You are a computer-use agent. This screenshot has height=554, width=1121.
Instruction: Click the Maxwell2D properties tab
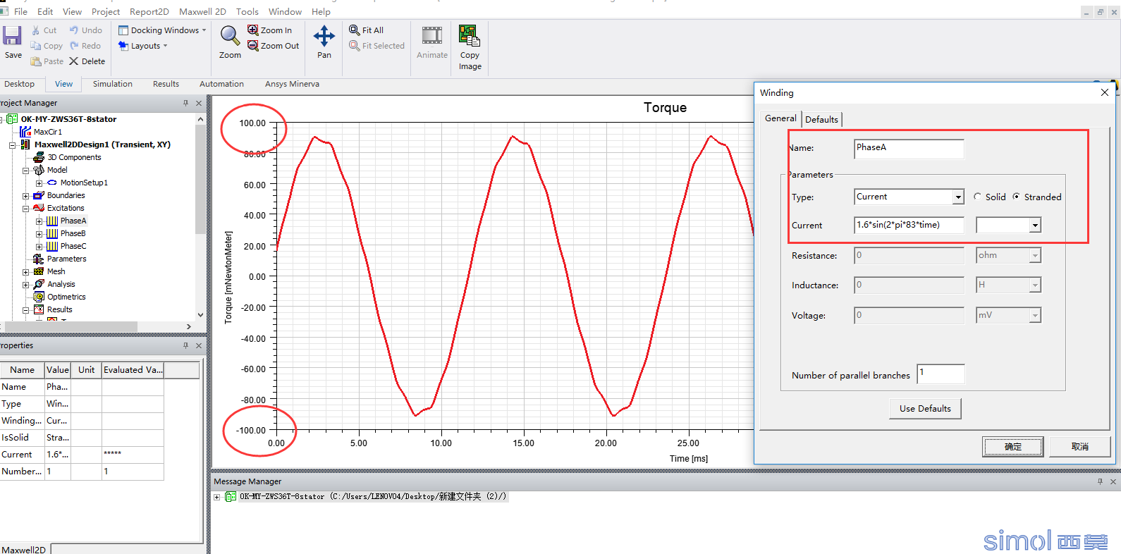tap(24, 549)
